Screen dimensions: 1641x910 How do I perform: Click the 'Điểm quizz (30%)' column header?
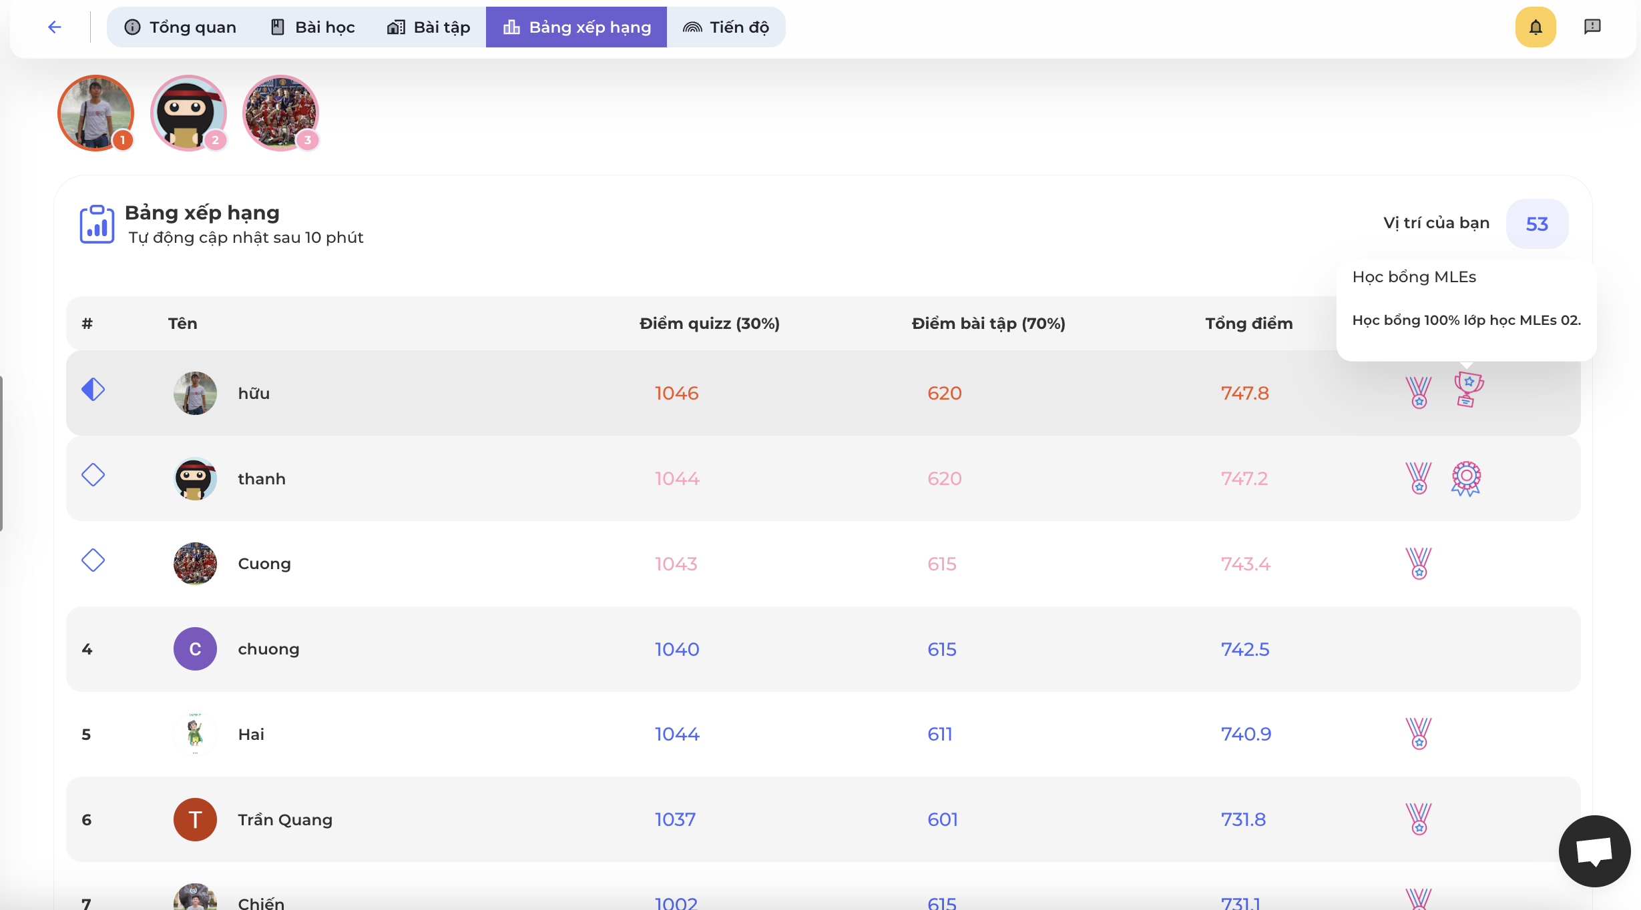[710, 324]
